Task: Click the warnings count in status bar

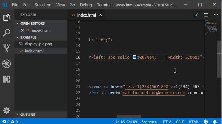Action: point(15,122)
